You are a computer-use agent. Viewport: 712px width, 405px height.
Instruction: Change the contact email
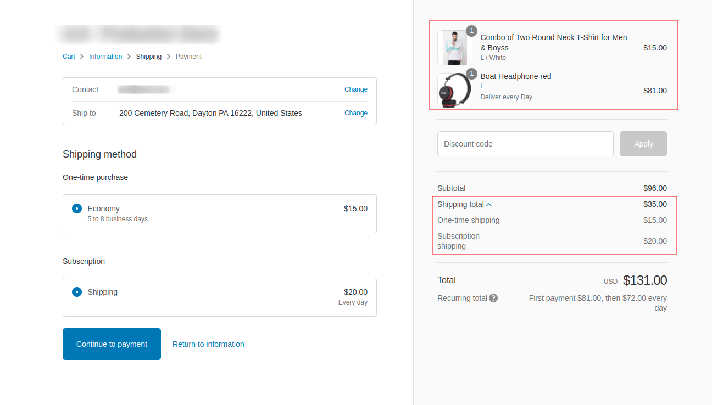355,89
